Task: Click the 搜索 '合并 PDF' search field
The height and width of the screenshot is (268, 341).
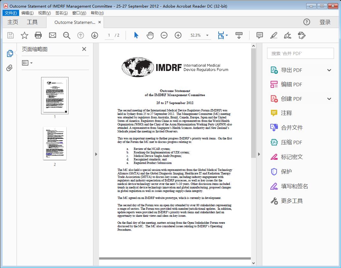Action: [300, 53]
